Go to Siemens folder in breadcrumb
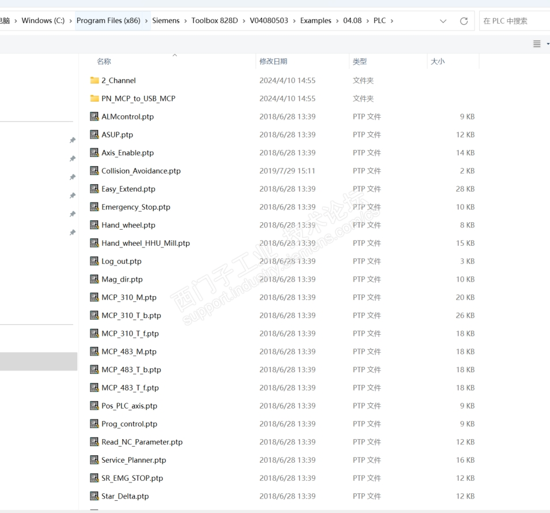550x513 pixels. 165,20
